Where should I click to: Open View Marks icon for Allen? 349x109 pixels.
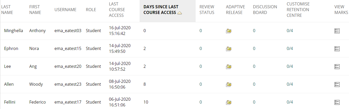tap(337, 84)
